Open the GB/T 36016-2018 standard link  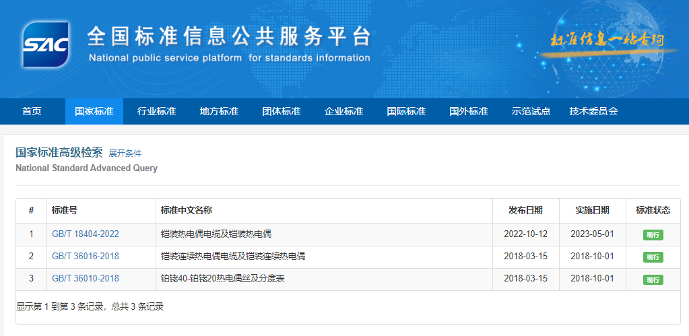tap(85, 257)
